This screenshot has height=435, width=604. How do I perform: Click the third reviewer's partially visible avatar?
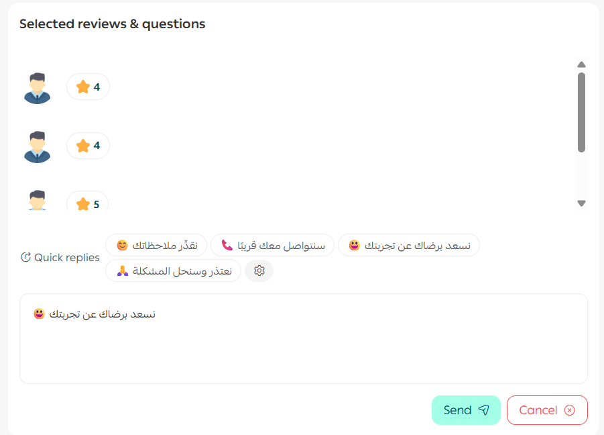pyautogui.click(x=38, y=201)
